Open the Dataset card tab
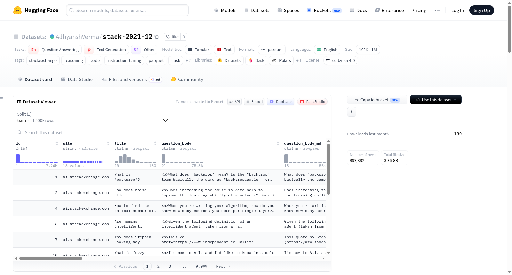512x275 pixels. [x=35, y=80]
